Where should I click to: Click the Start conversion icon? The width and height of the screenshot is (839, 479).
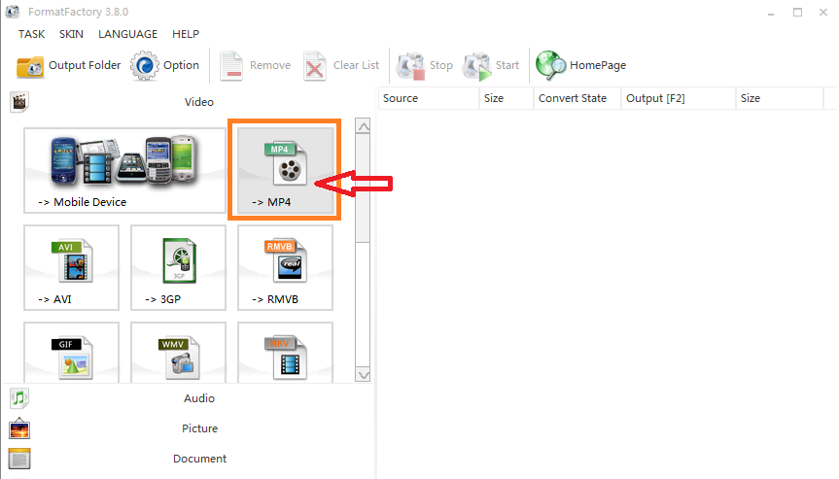pos(476,66)
